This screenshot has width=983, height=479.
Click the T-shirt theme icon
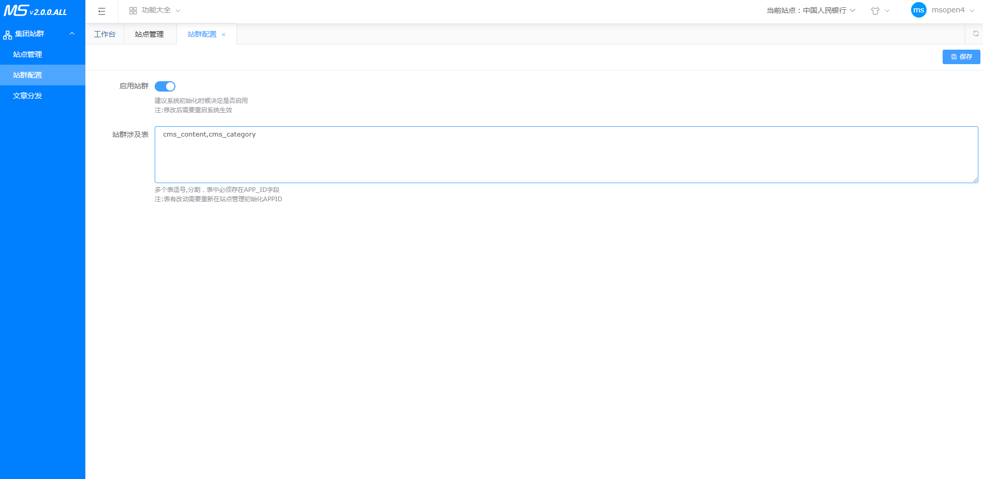point(875,11)
